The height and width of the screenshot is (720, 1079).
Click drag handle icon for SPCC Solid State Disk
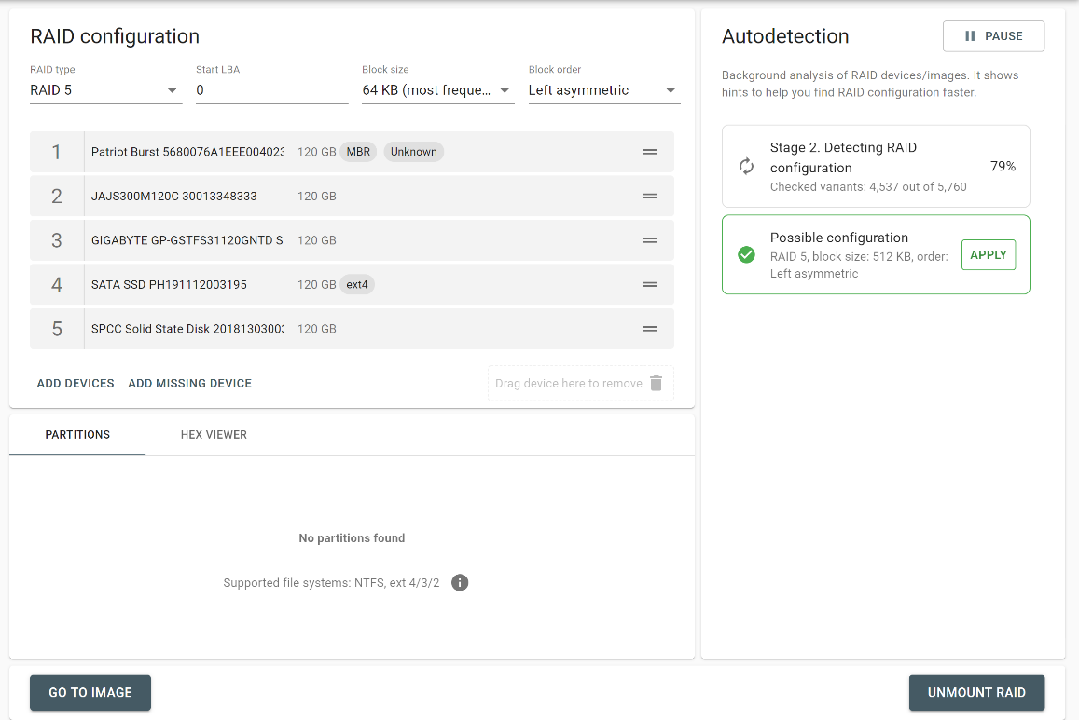point(650,329)
